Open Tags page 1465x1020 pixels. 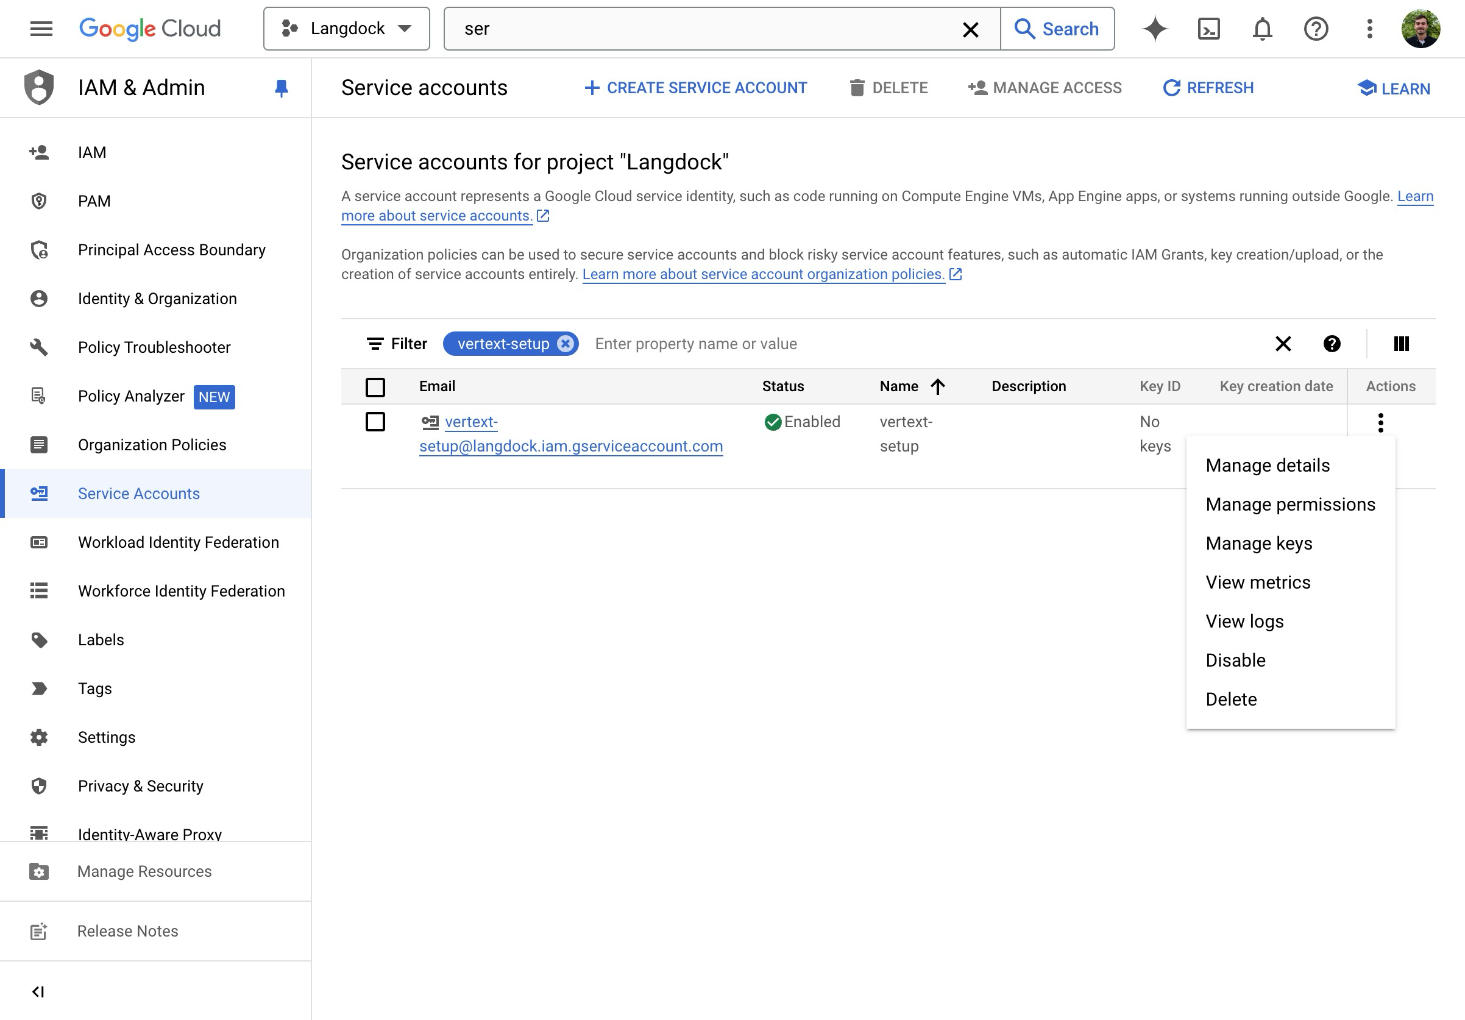click(x=155, y=689)
